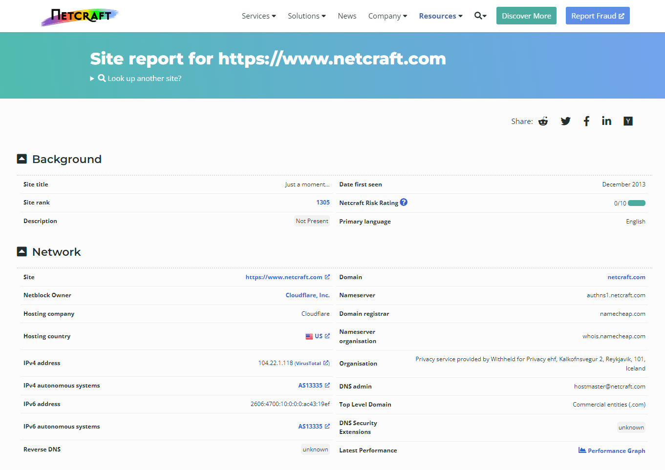Open site rank 1305 link

[x=323, y=203]
